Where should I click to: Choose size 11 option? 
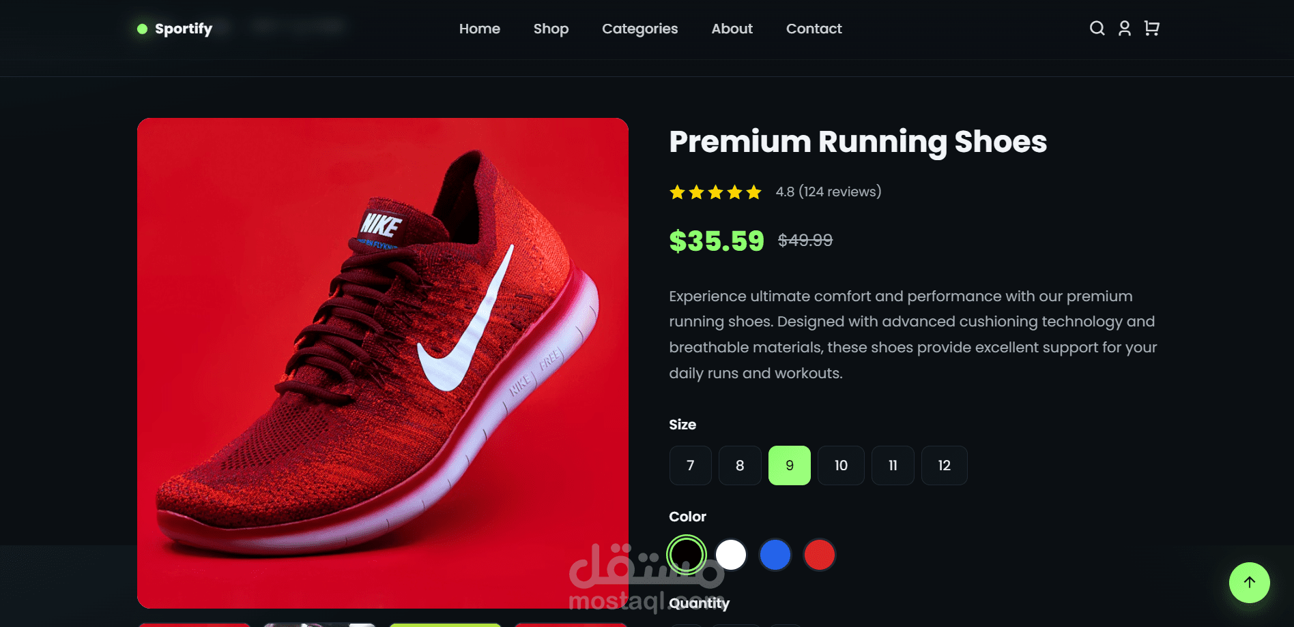point(893,465)
